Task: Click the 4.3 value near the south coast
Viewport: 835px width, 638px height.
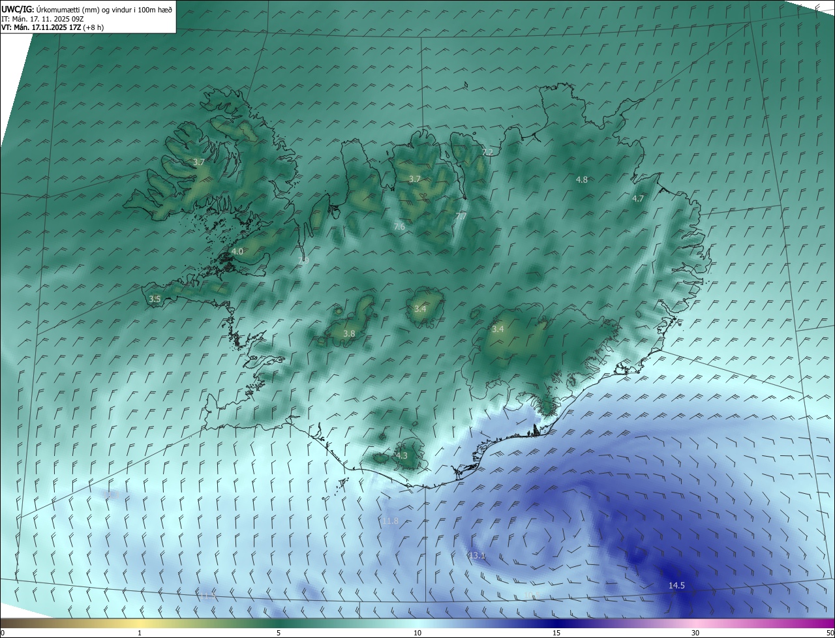Action: 401,455
